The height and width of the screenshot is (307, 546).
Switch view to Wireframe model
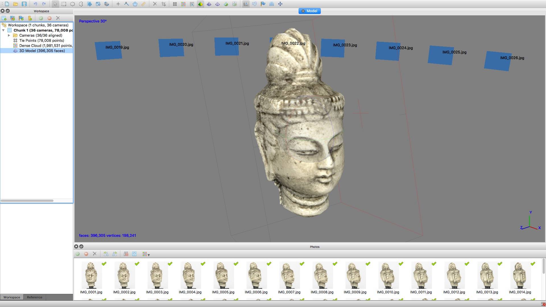[218, 4]
